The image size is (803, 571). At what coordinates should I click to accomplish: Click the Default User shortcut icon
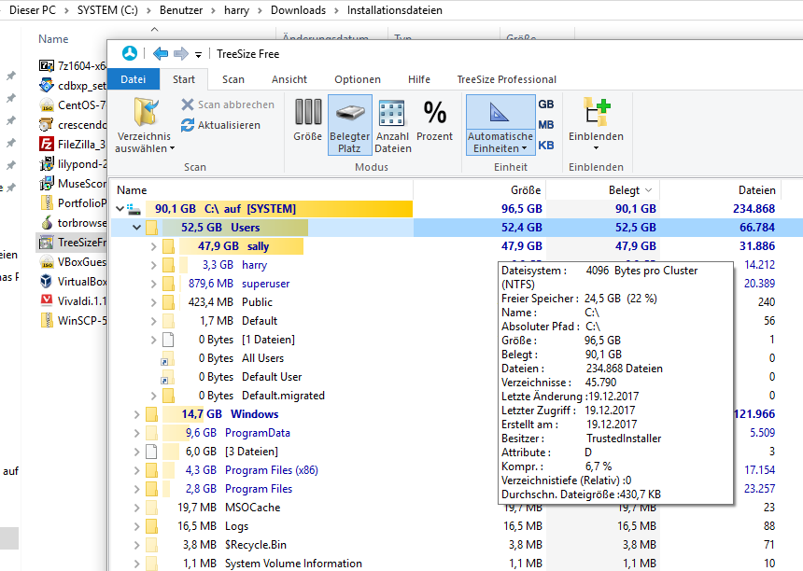167,377
